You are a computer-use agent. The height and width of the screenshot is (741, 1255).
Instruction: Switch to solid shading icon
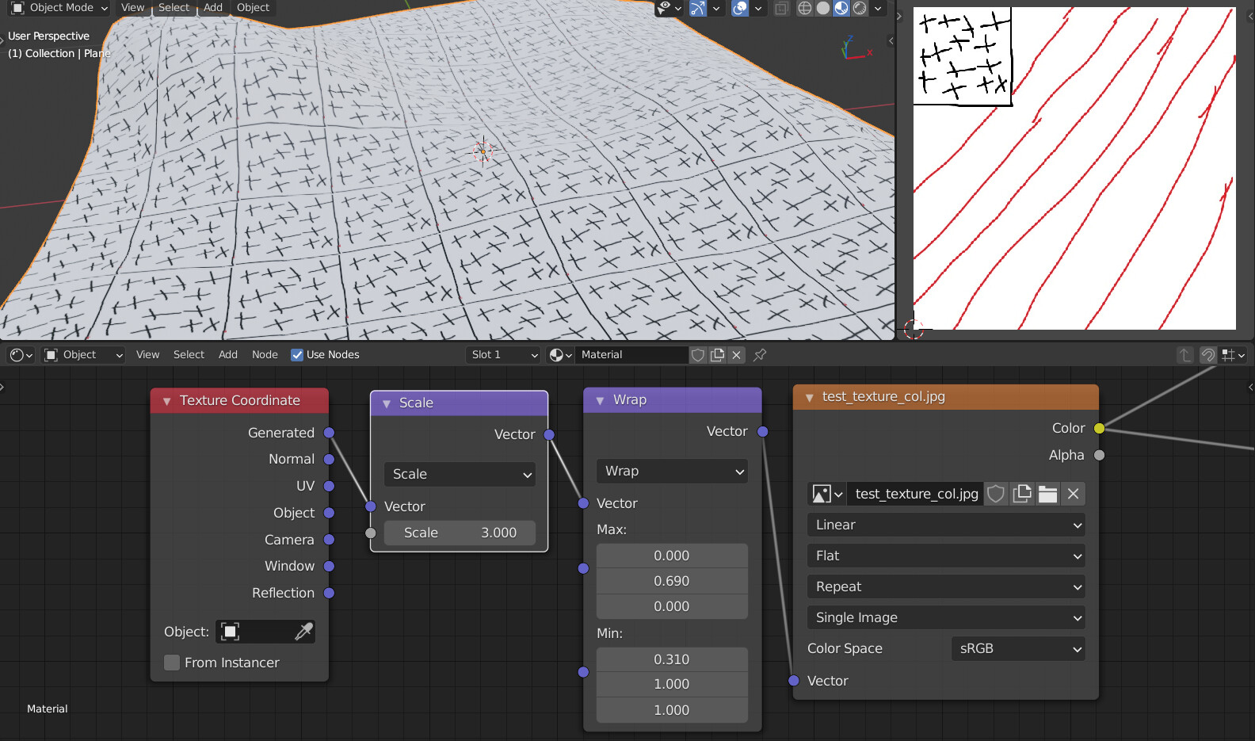point(823,8)
